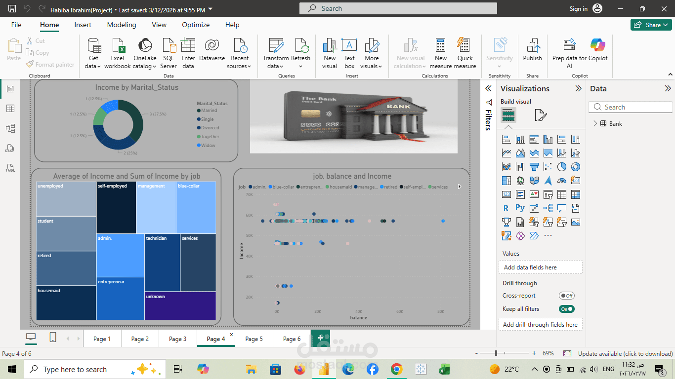The image size is (675, 379).
Task: Switch to mobile layout
Action: tap(53, 338)
